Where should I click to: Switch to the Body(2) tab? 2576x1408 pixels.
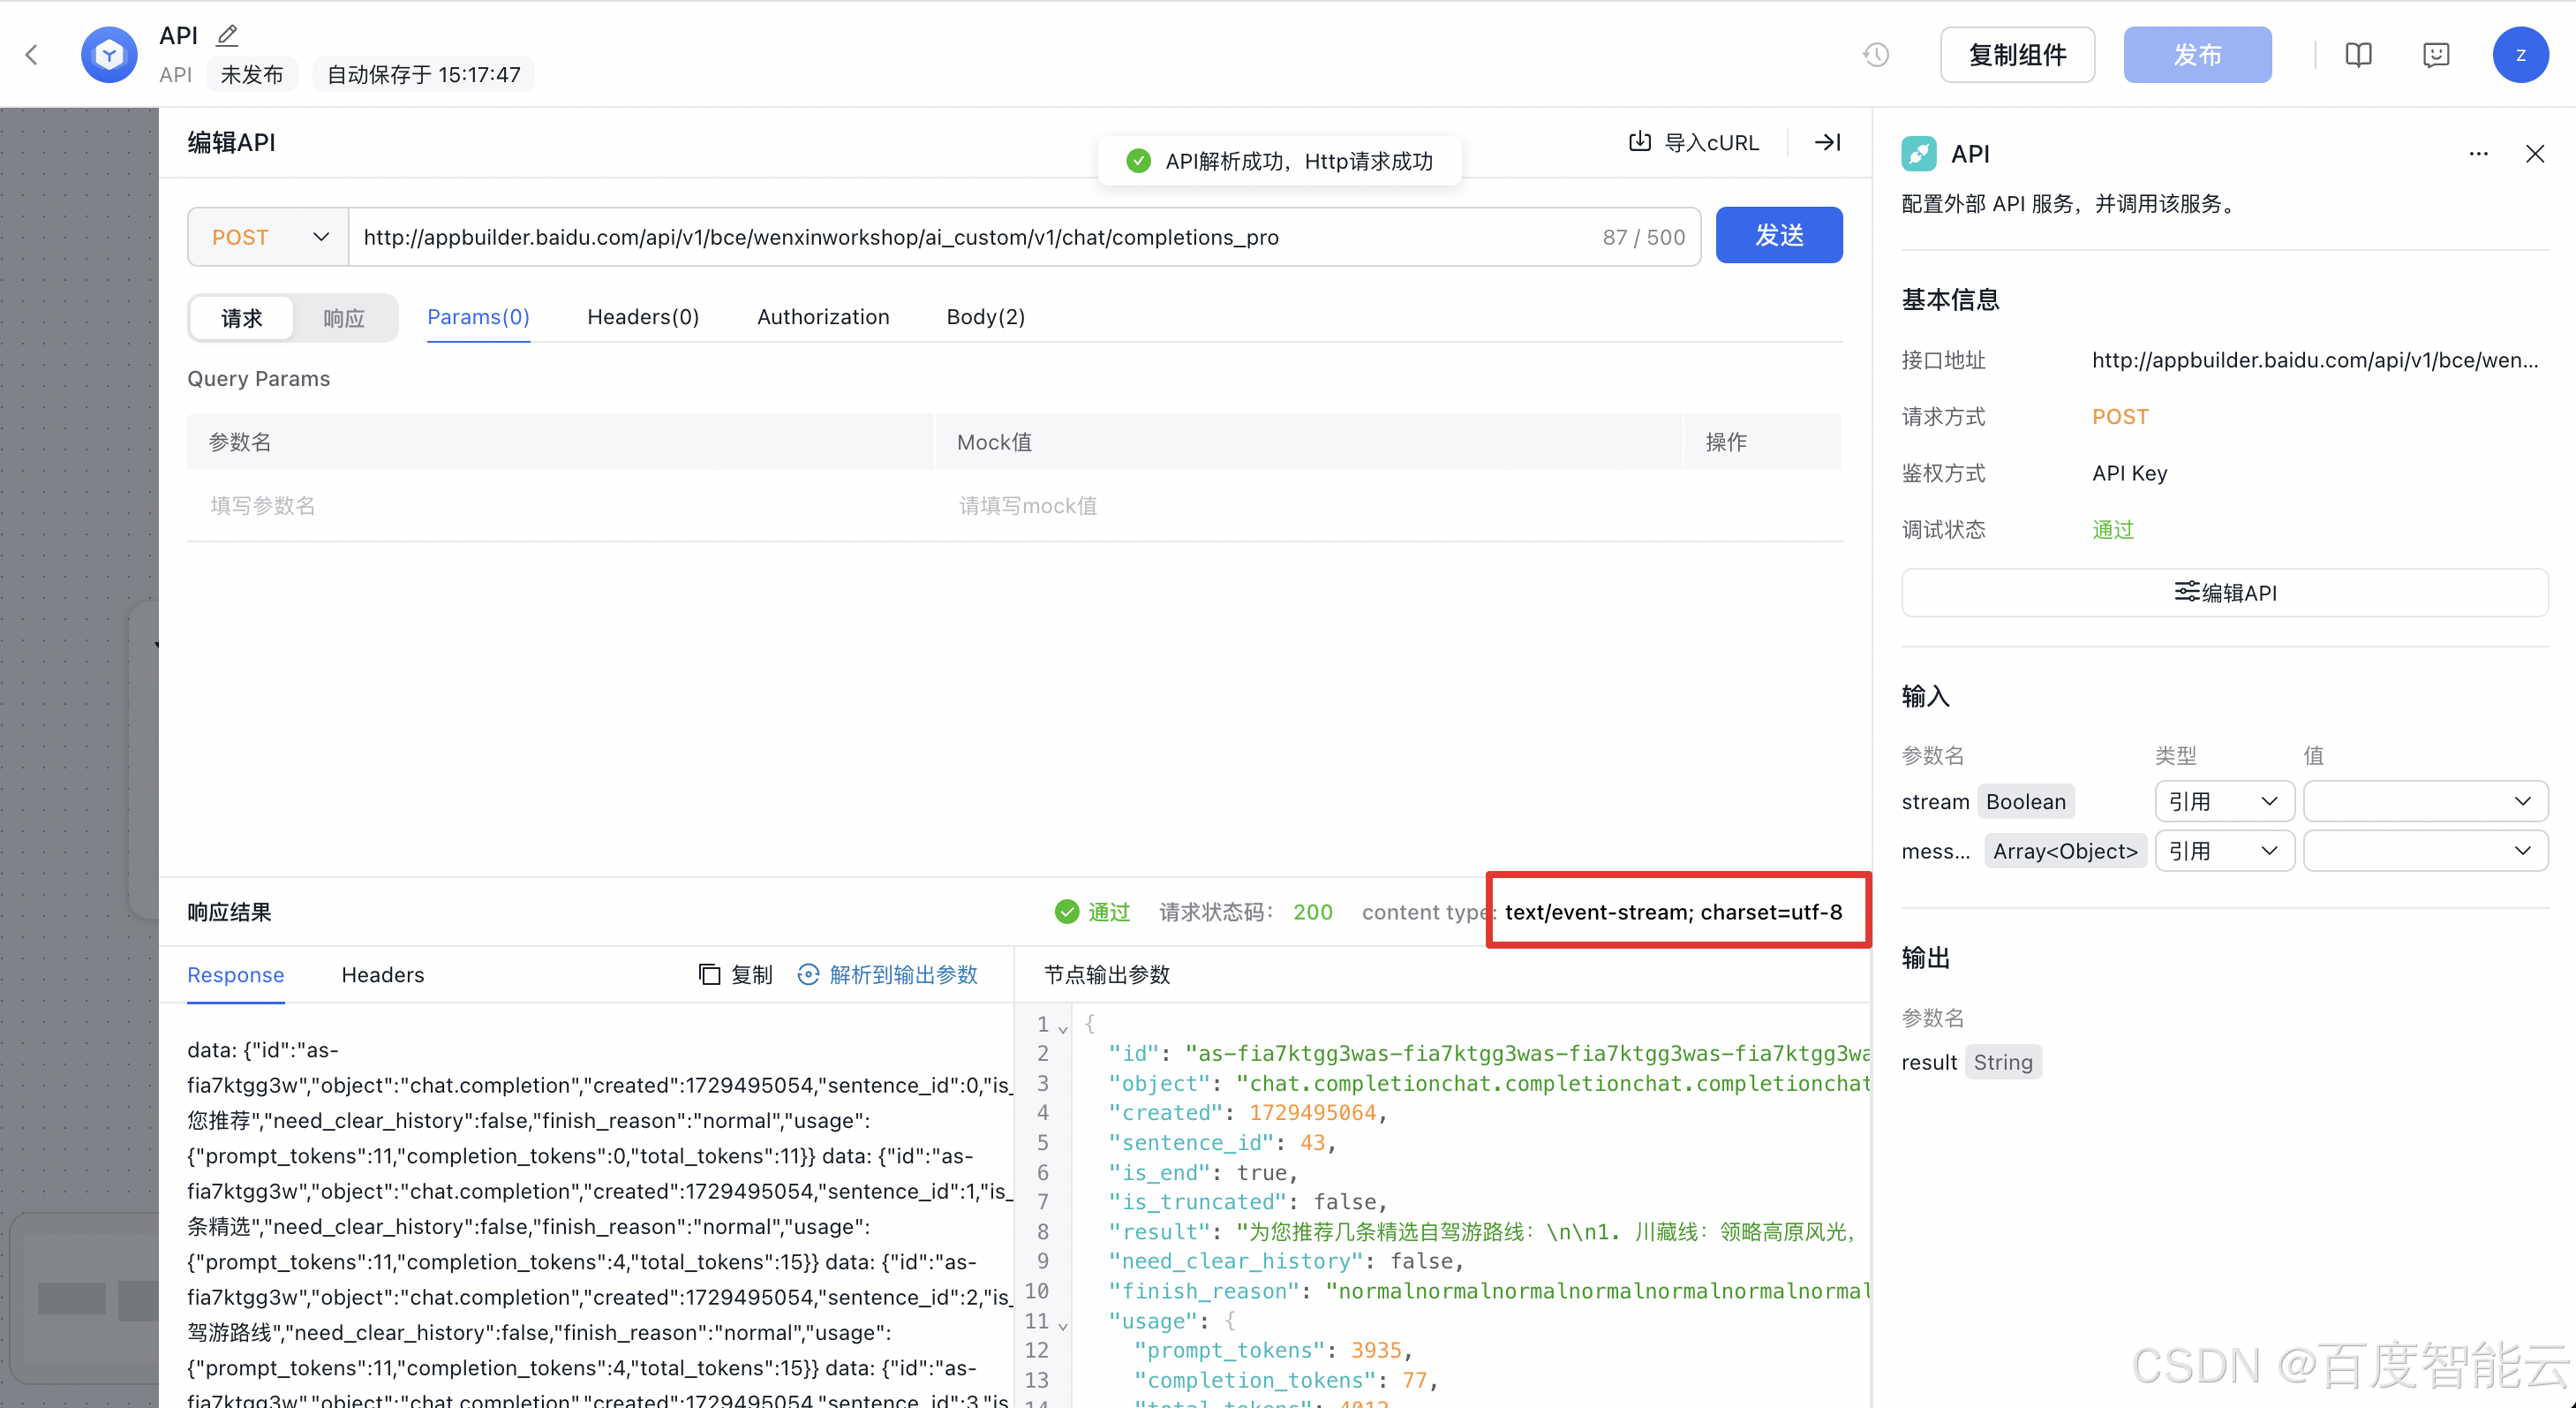pyautogui.click(x=985, y=317)
